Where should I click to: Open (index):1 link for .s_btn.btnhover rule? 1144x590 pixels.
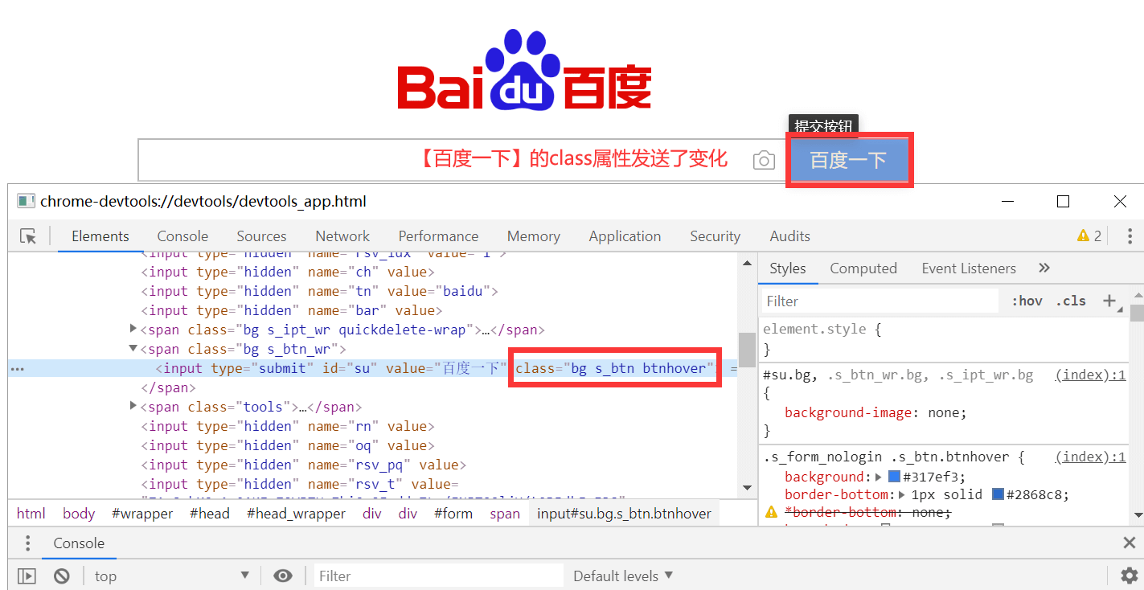[1090, 457]
